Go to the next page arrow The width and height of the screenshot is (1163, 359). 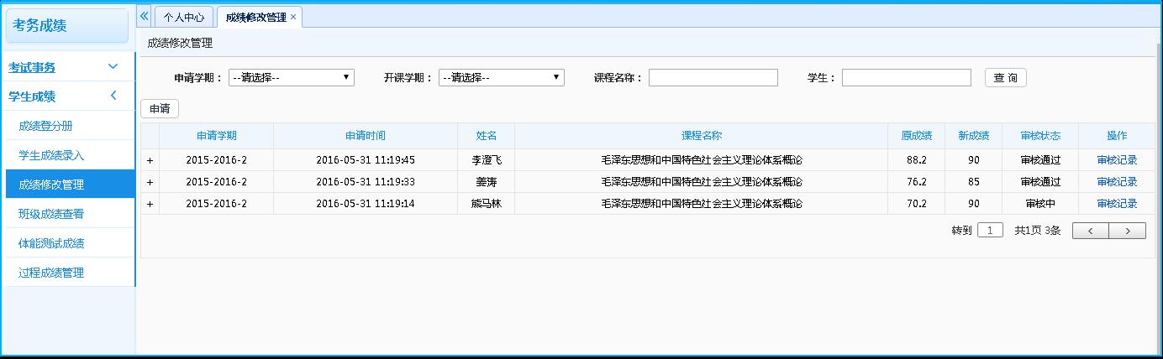click(x=1127, y=231)
